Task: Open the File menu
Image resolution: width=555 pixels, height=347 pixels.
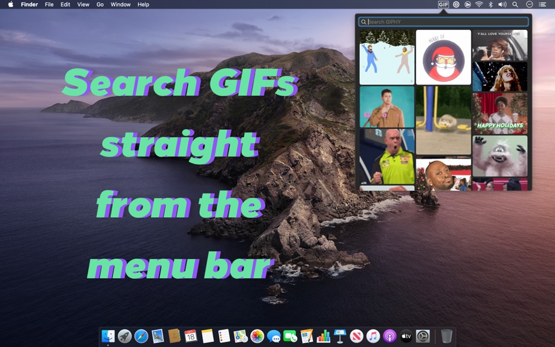Action: [x=49, y=5]
